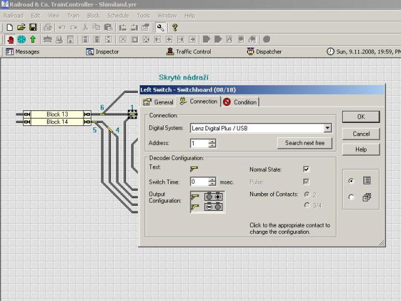
Task: Click into the Address input field
Action: pyautogui.click(x=199, y=143)
